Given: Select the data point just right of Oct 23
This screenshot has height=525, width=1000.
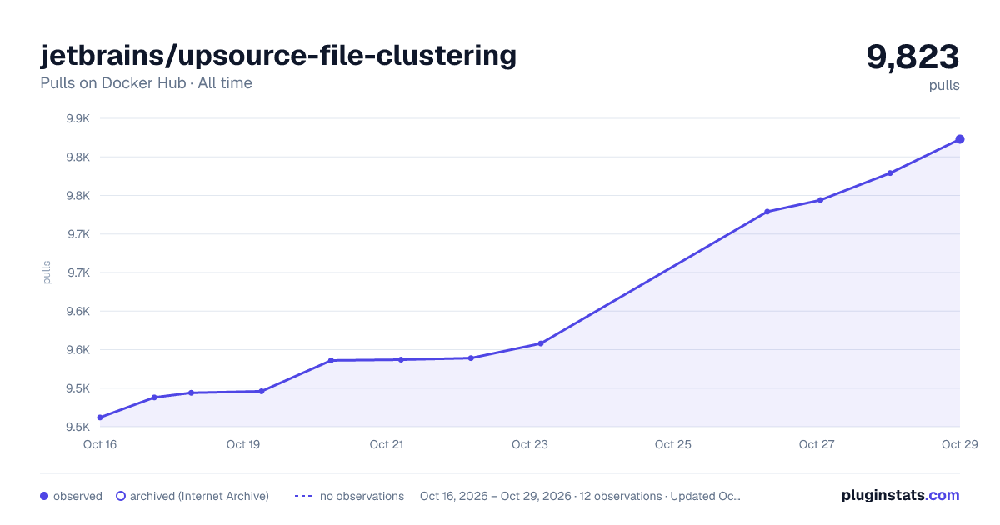Looking at the screenshot, I should (541, 343).
